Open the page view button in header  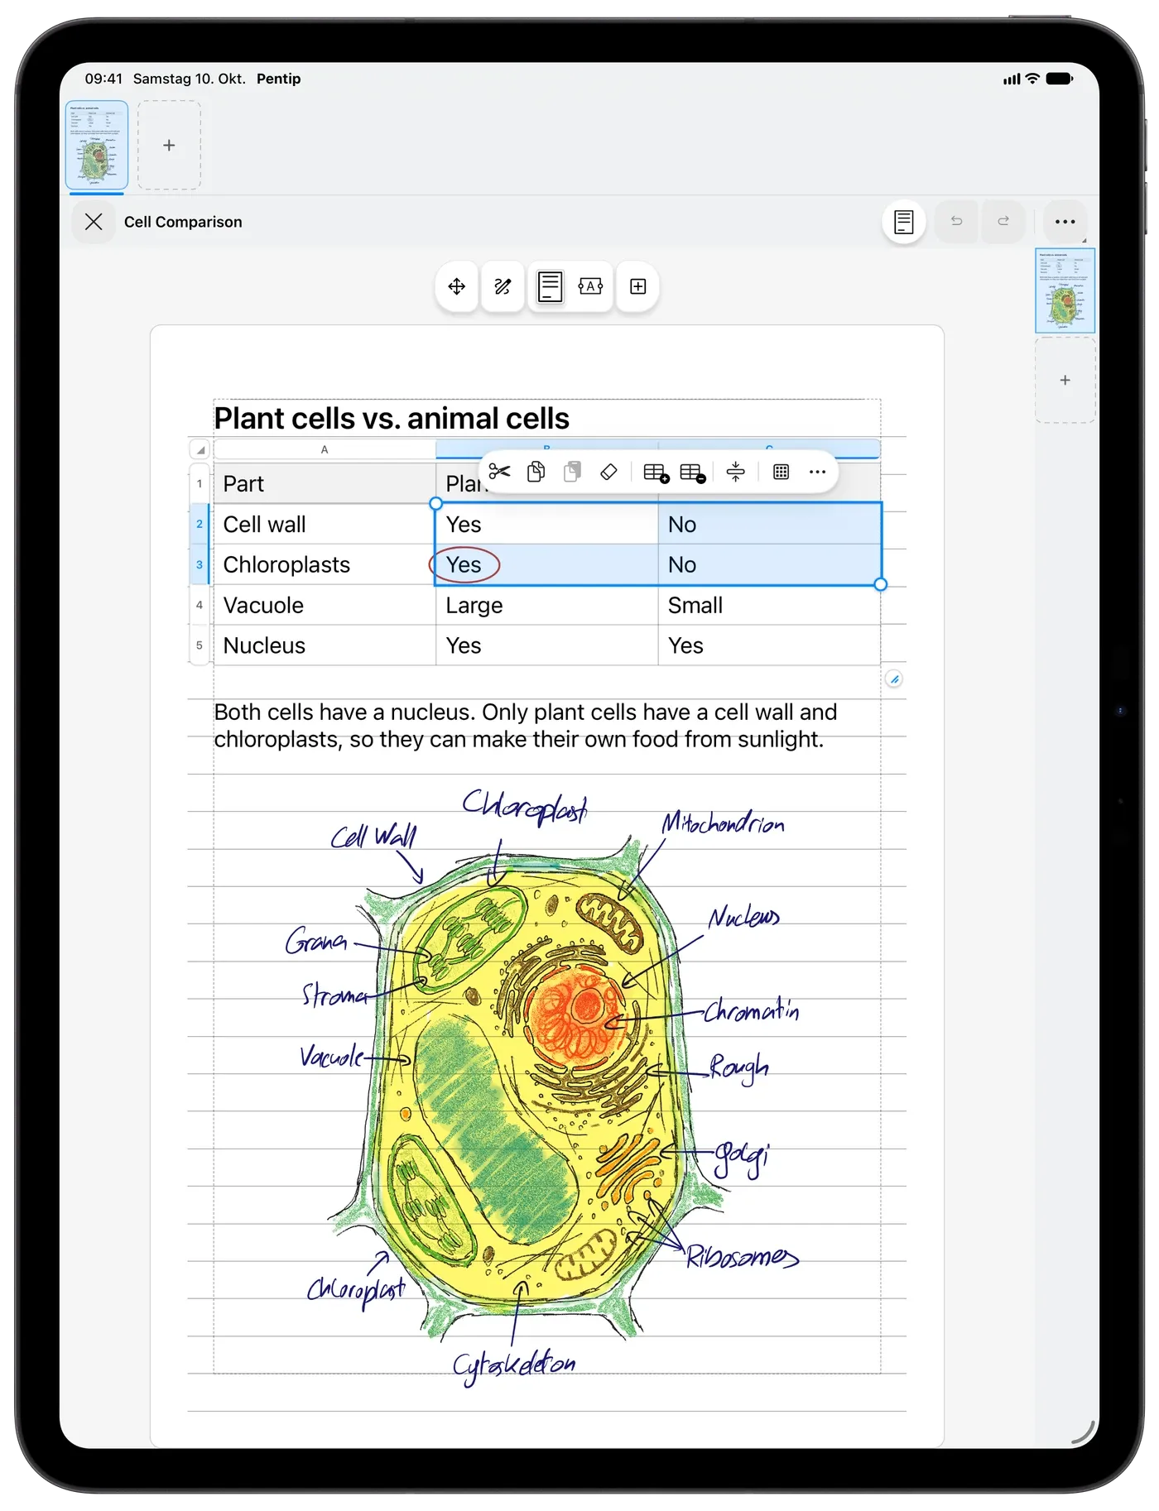pyautogui.click(x=904, y=222)
